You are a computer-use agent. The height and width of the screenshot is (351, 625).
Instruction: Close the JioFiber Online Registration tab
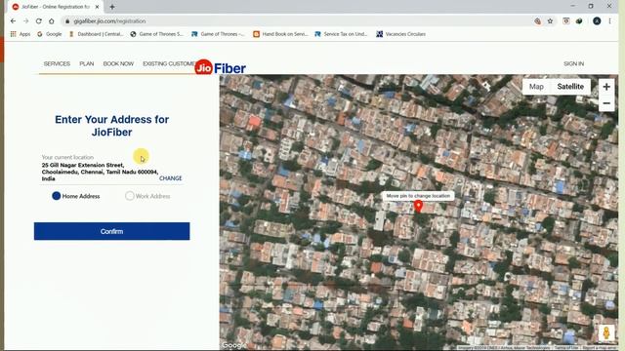(97, 7)
